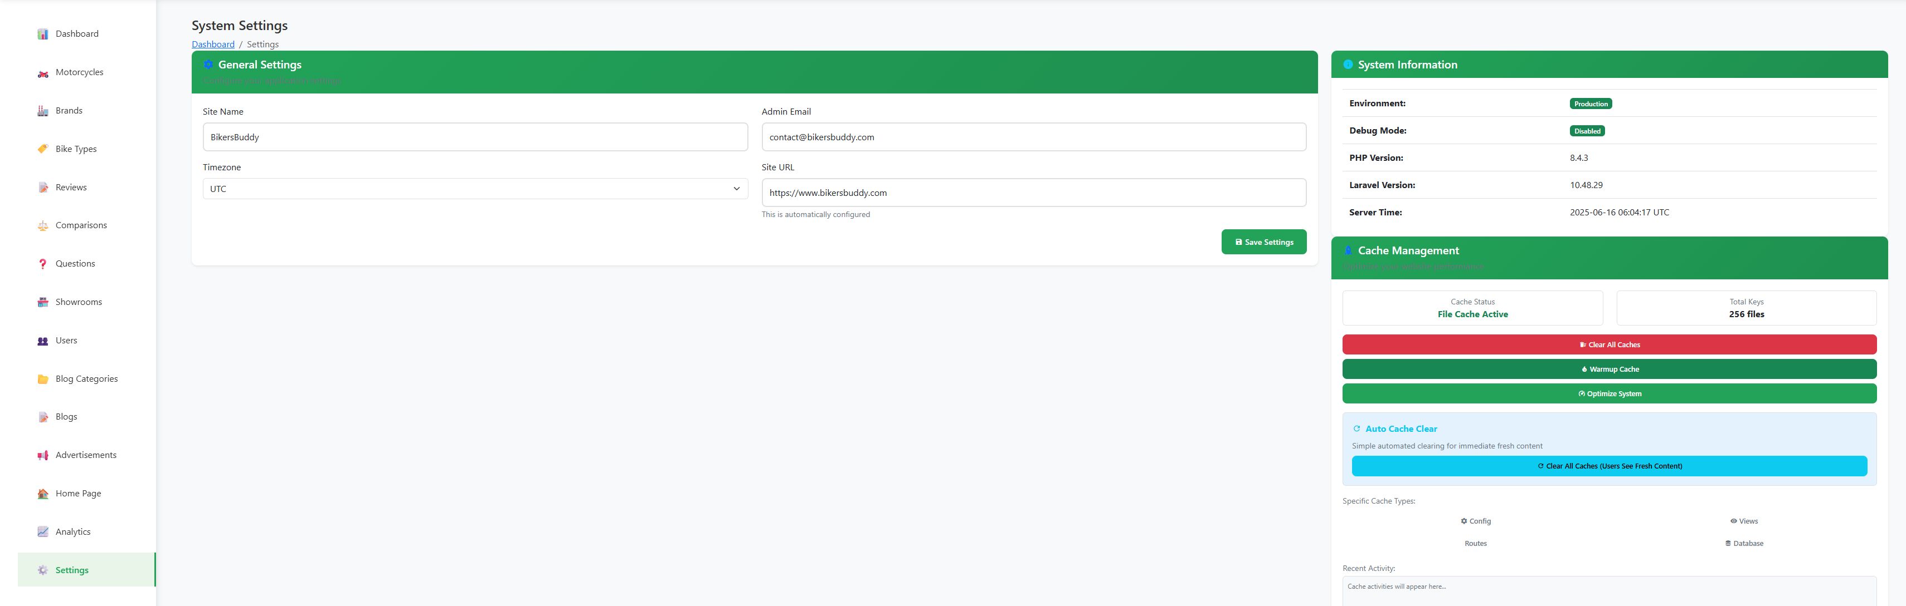The width and height of the screenshot is (1906, 606).
Task: Click the Bike Types tag icon
Action: [43, 149]
